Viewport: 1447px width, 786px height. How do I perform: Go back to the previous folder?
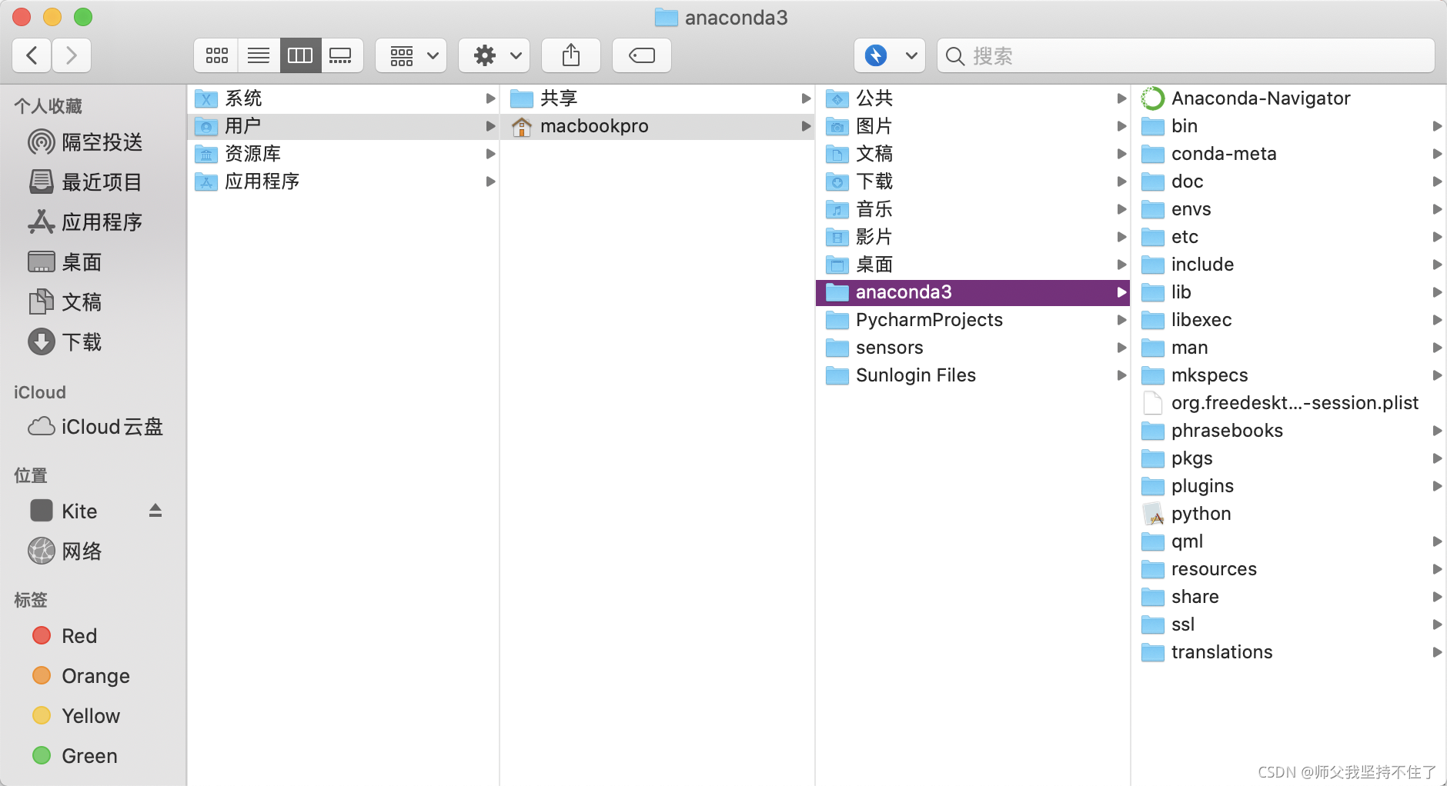(x=32, y=55)
